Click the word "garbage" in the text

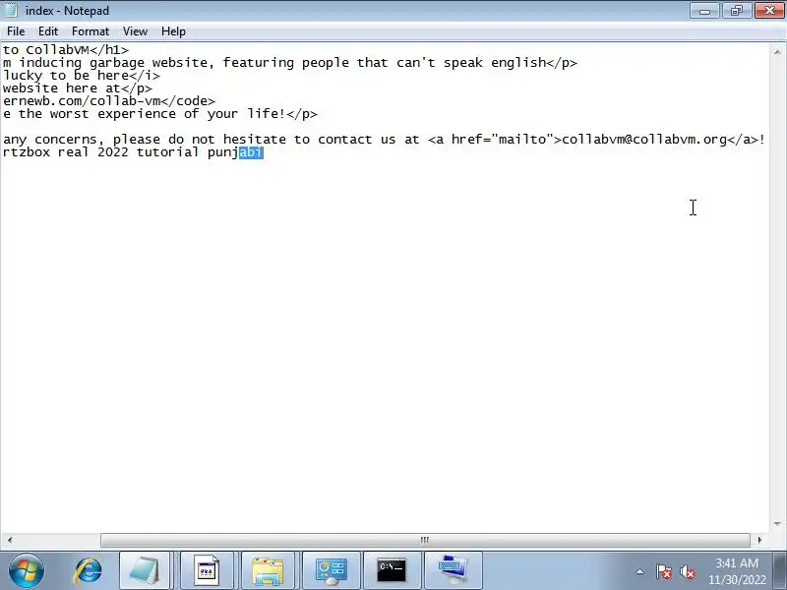tap(116, 63)
